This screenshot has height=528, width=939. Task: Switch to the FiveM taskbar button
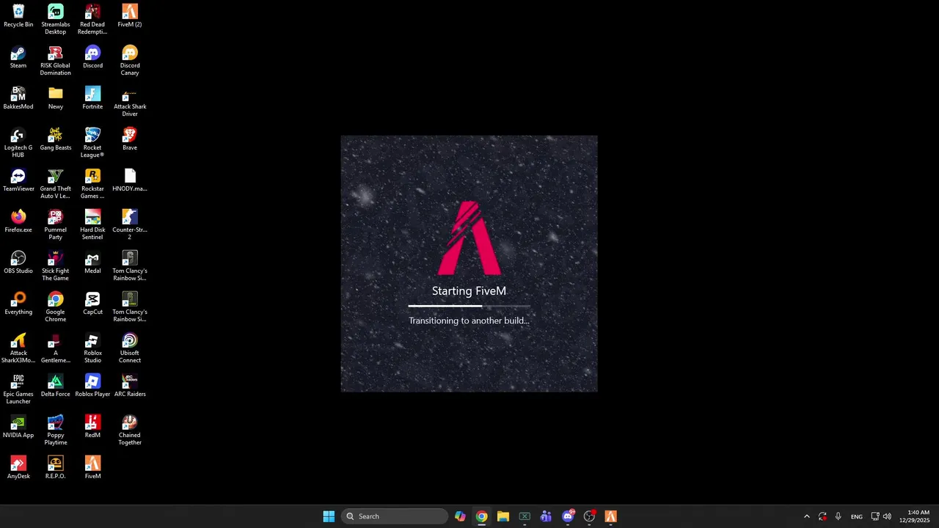tap(610, 516)
